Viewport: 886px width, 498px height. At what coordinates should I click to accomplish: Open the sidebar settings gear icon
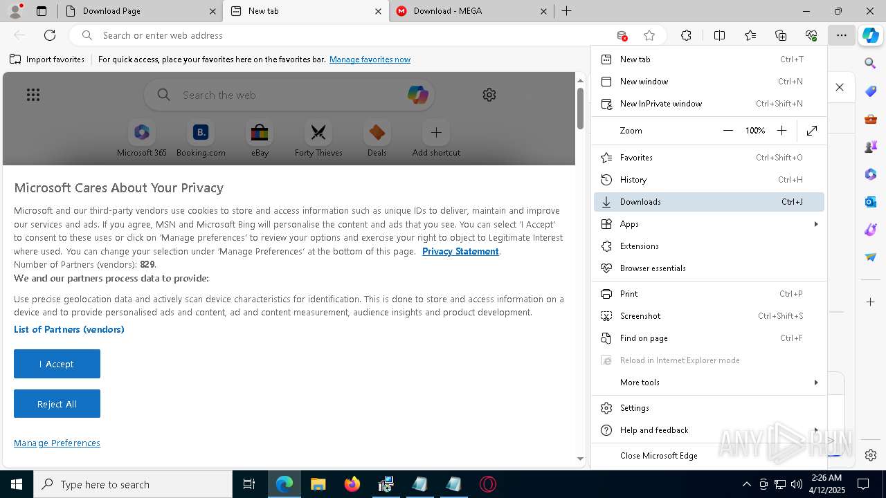(x=871, y=455)
